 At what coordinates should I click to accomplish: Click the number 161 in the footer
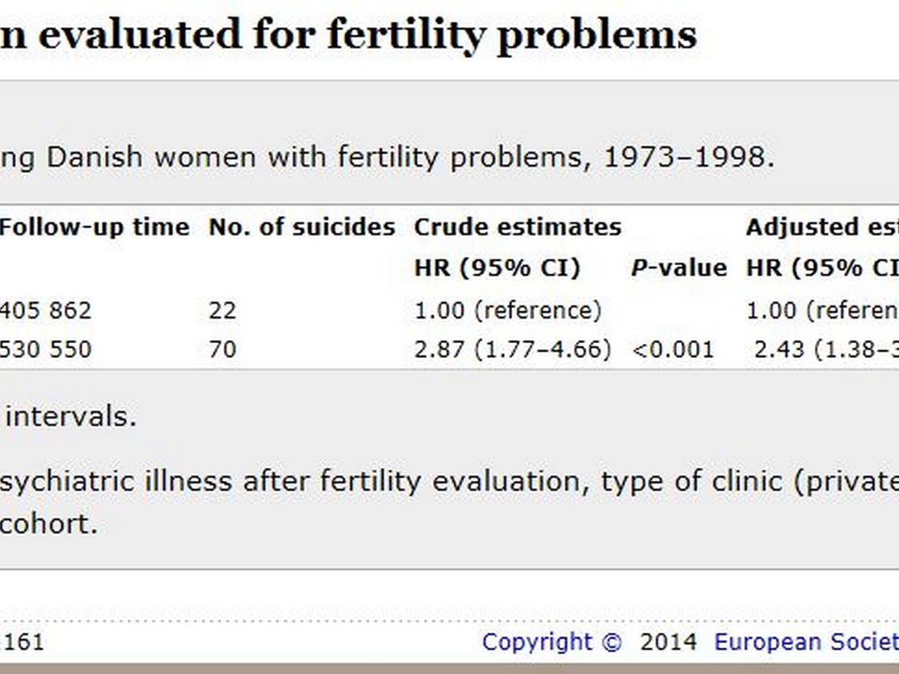[x=24, y=642]
